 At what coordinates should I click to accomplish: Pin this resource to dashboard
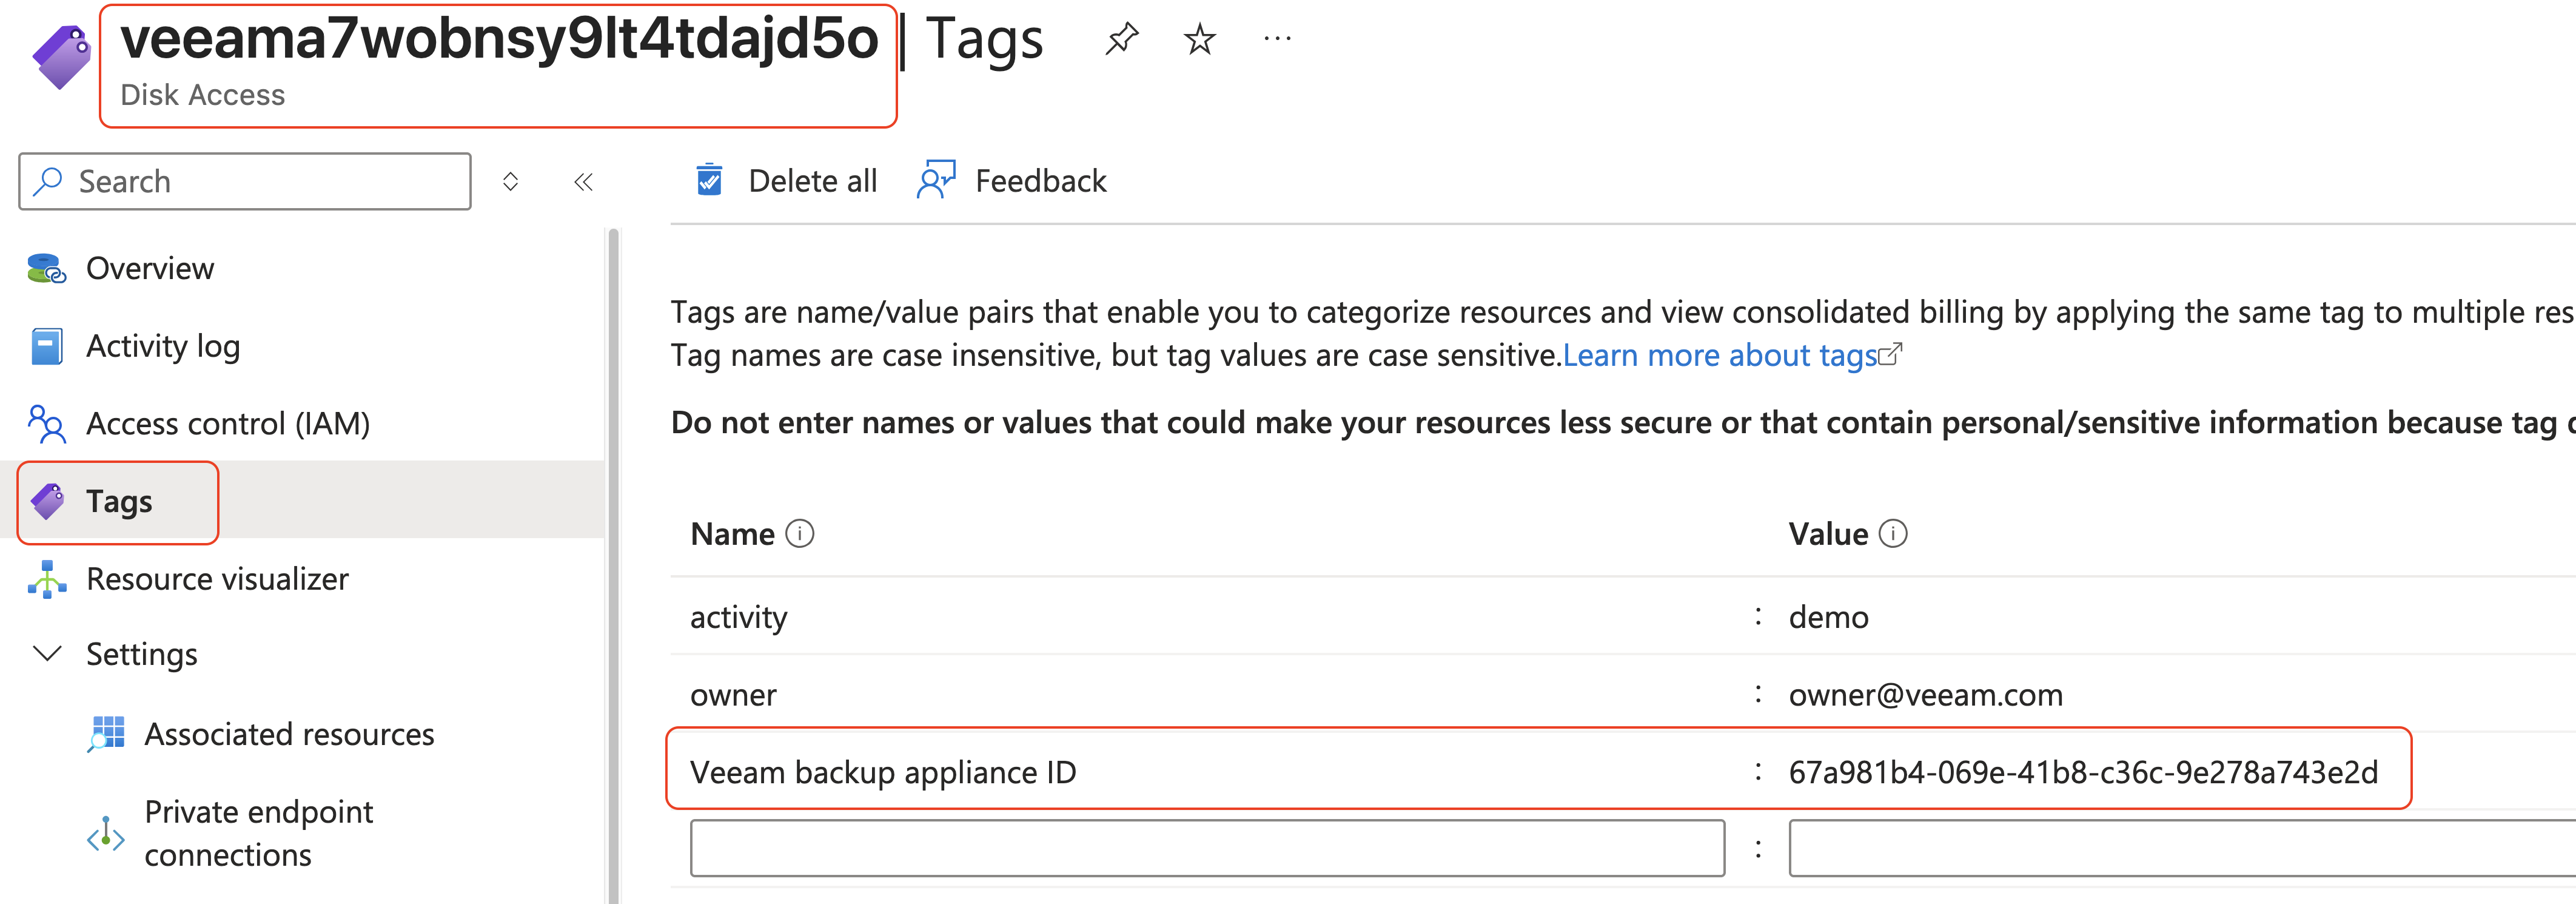click(x=1121, y=40)
